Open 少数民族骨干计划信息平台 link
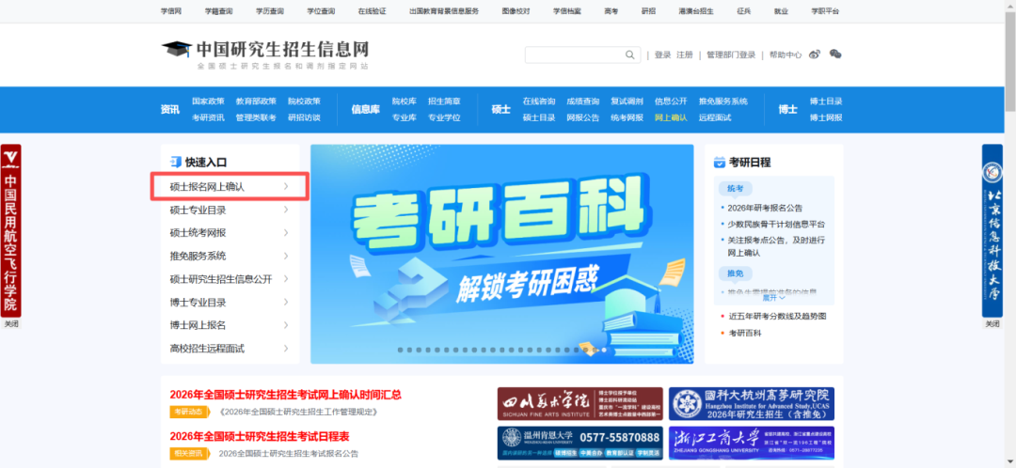The image size is (1016, 468). click(776, 224)
